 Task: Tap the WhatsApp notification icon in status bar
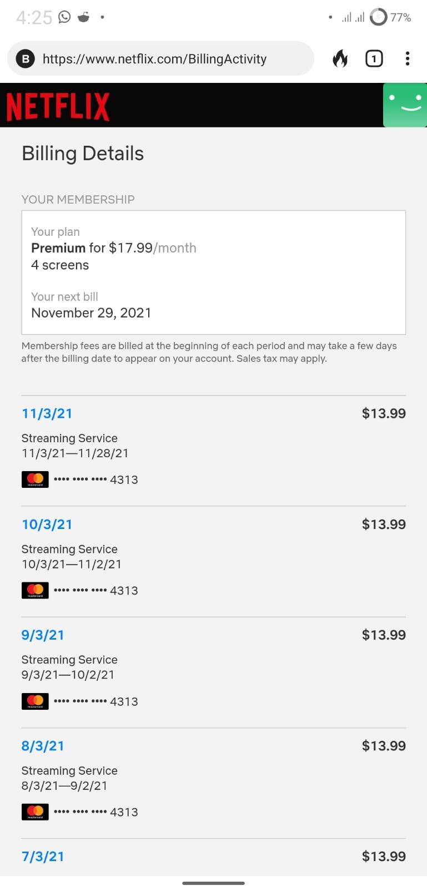(64, 17)
